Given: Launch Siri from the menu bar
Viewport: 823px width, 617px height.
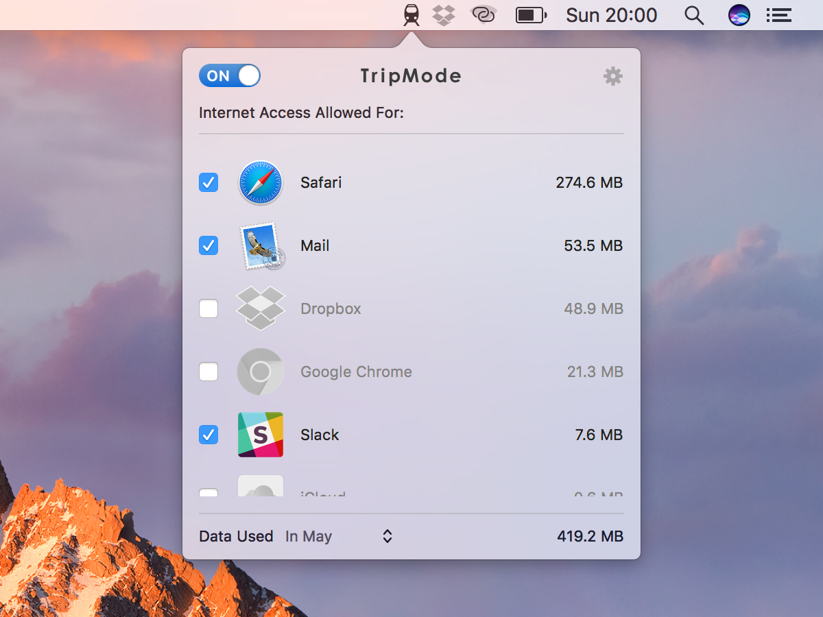Looking at the screenshot, I should click(x=739, y=15).
